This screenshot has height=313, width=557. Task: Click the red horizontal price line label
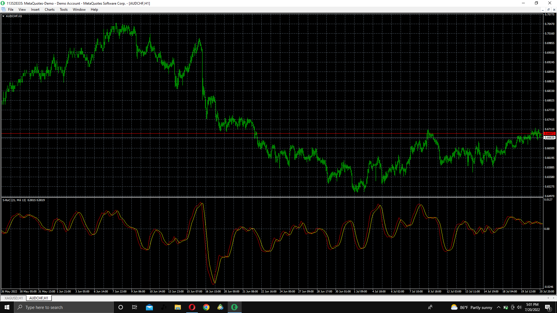click(x=549, y=134)
